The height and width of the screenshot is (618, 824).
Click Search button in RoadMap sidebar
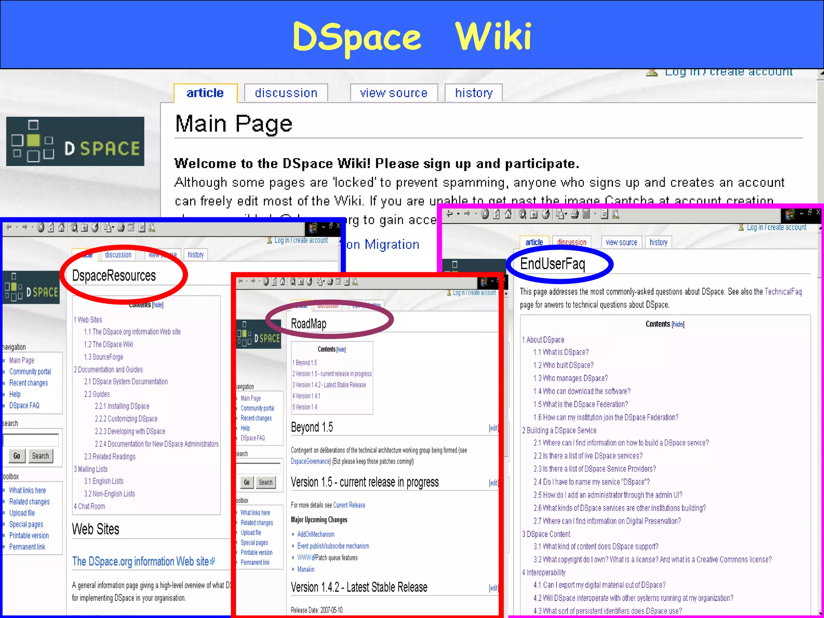point(266,482)
